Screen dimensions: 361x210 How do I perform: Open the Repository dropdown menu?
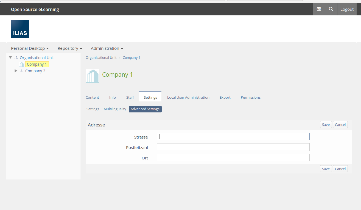[70, 48]
